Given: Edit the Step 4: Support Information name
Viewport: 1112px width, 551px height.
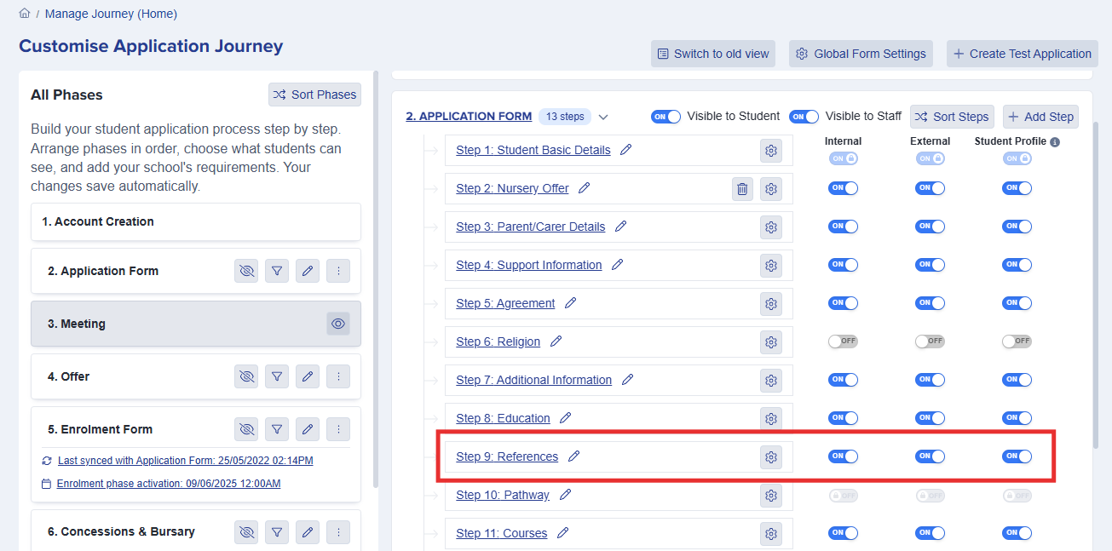Looking at the screenshot, I should [x=618, y=265].
